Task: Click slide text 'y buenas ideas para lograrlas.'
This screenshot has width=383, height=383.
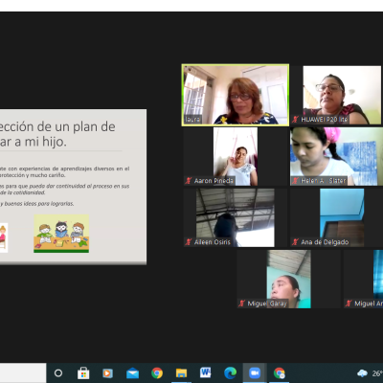Action: pyautogui.click(x=37, y=203)
